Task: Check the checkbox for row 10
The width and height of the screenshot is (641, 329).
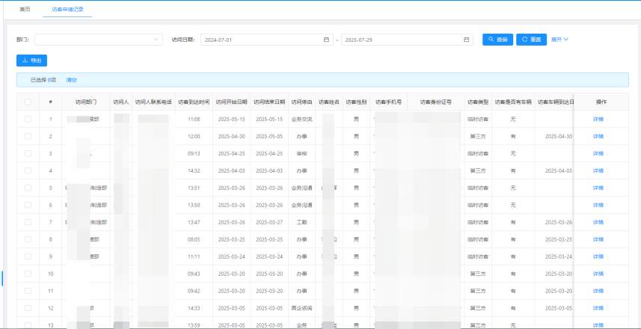Action: pos(28,274)
